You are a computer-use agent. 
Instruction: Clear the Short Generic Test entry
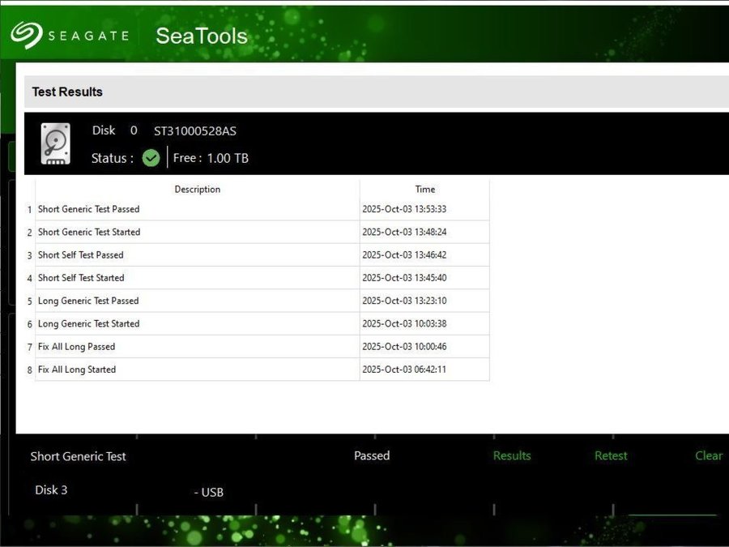[x=708, y=455]
